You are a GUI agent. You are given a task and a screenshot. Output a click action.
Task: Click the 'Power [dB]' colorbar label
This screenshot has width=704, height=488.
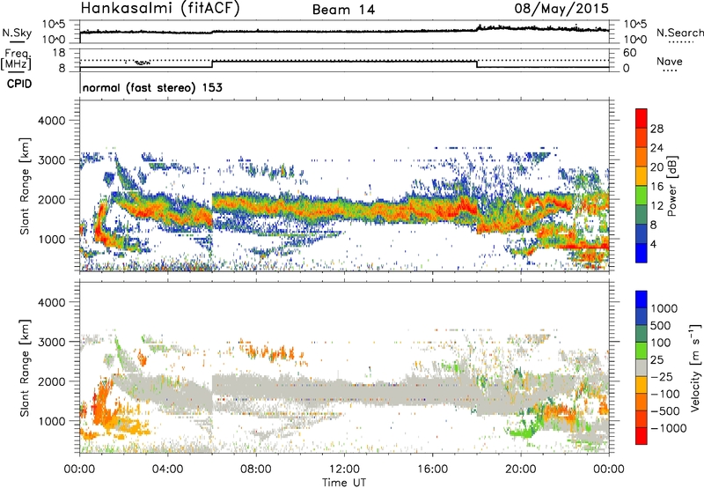(671, 186)
